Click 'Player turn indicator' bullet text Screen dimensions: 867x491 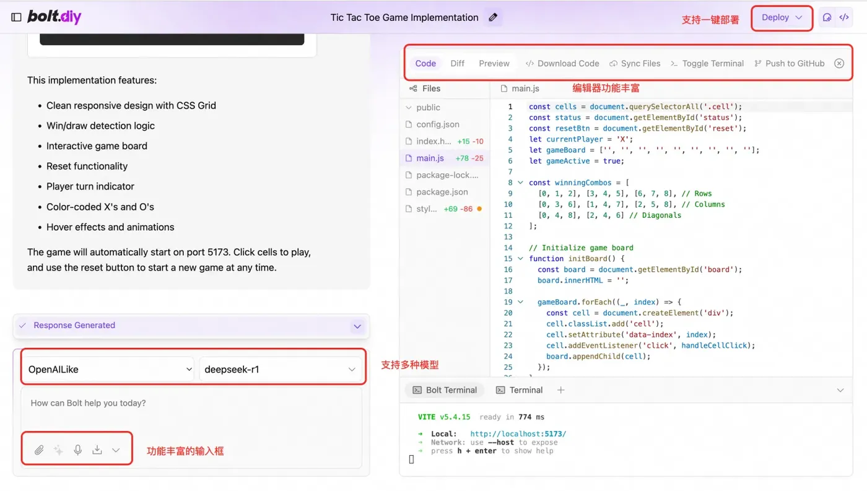pyautogui.click(x=90, y=186)
